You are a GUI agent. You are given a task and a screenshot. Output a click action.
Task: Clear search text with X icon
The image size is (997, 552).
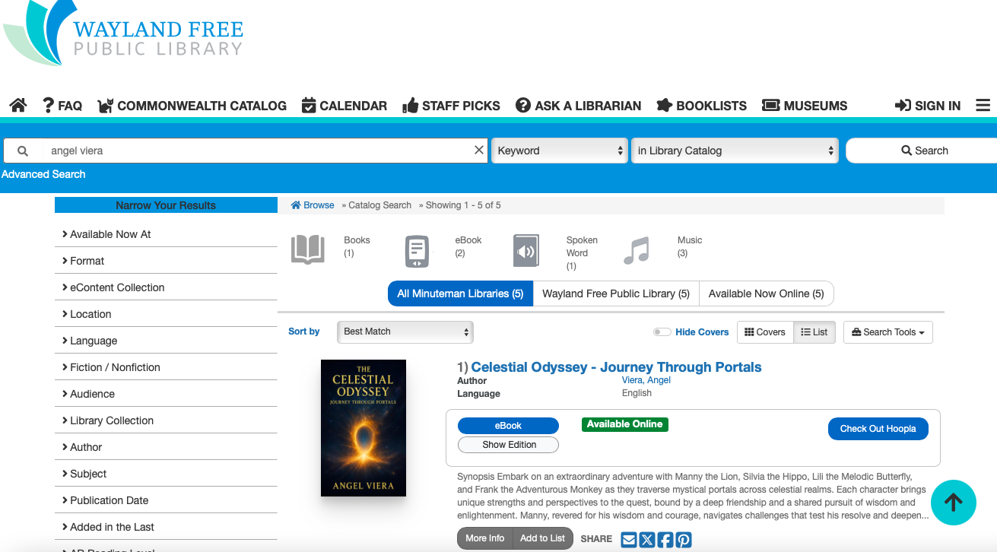click(479, 151)
